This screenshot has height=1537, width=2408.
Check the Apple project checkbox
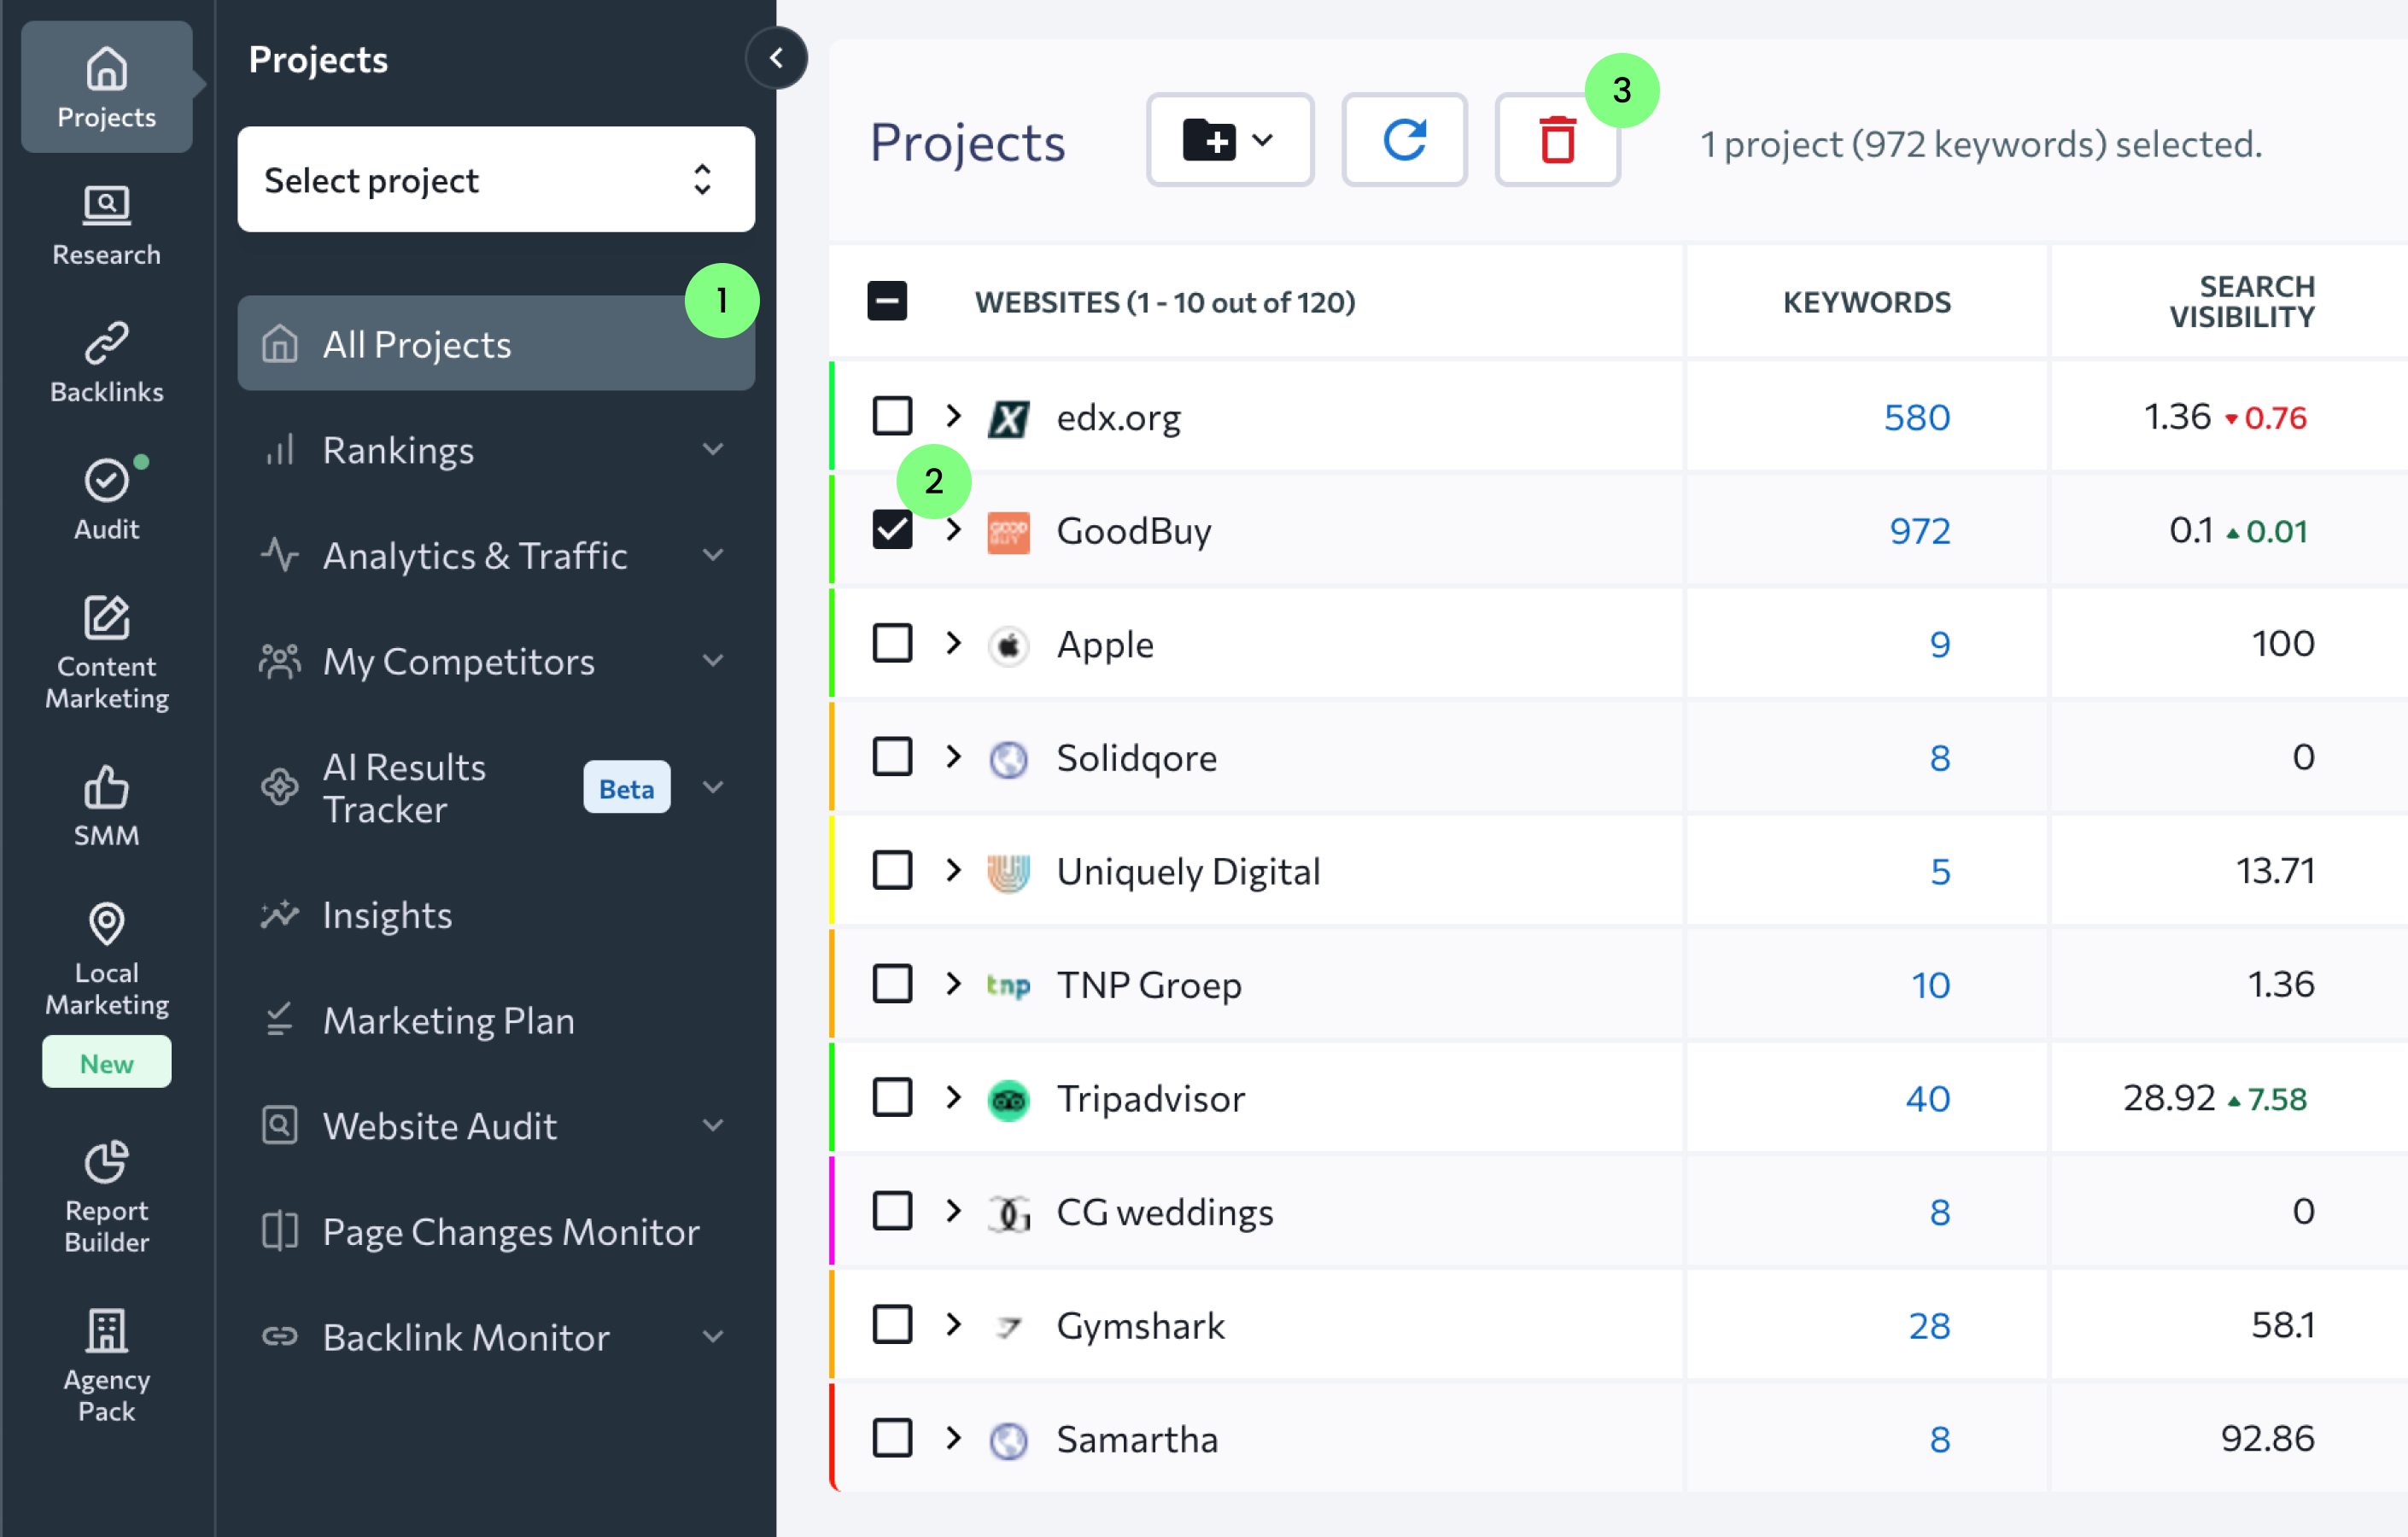[x=892, y=643]
